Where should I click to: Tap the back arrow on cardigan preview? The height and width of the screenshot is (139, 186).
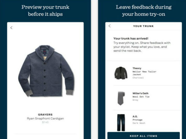[11, 28]
